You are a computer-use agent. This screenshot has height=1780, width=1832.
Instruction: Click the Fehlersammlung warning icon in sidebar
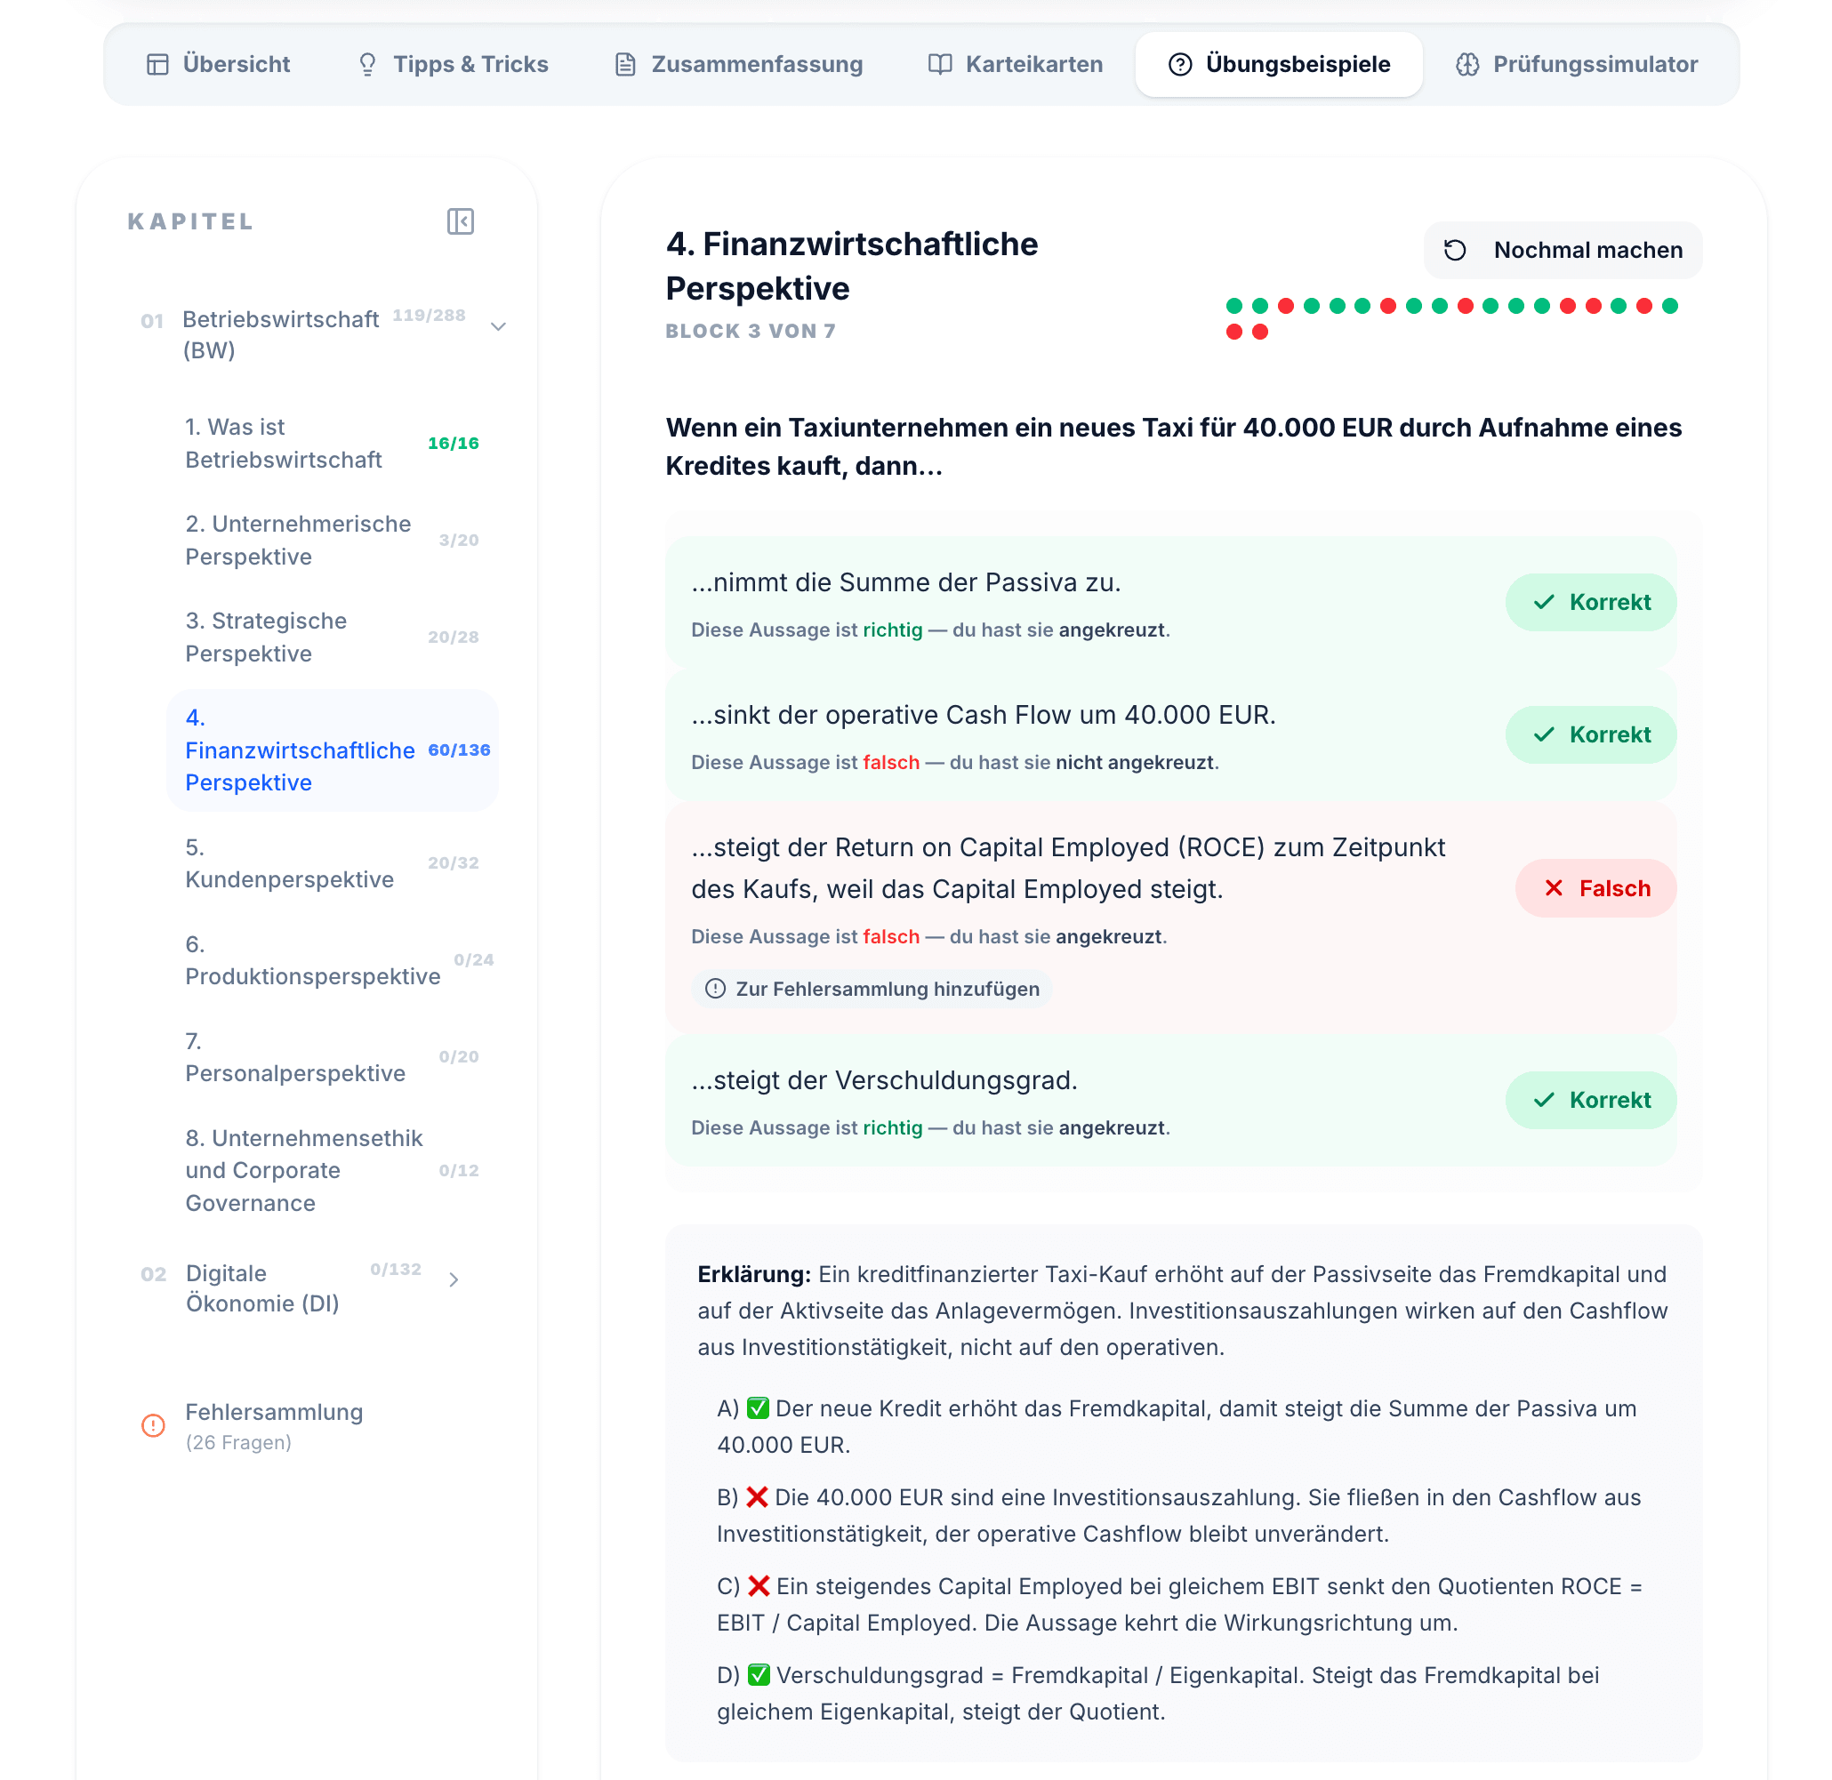pos(153,1424)
